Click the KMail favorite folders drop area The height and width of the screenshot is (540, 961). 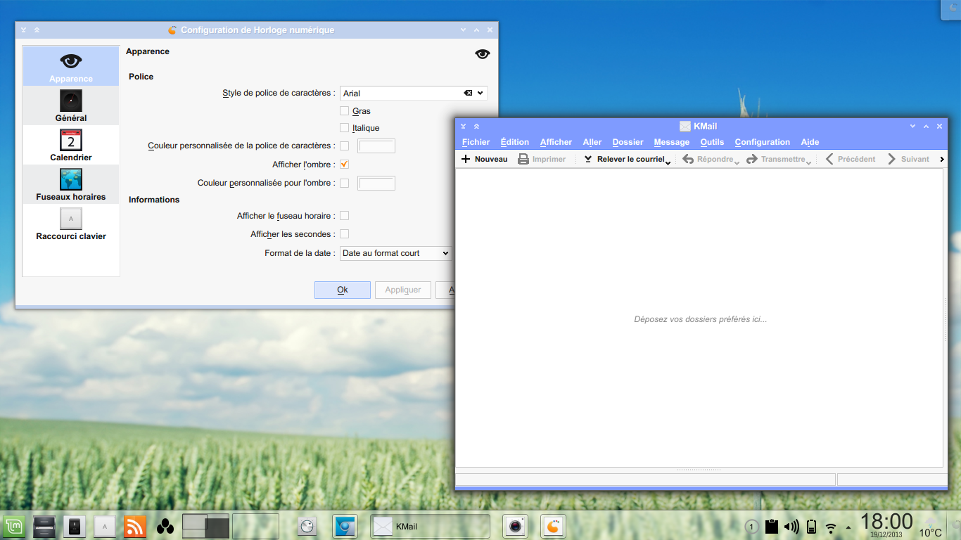[699, 318]
